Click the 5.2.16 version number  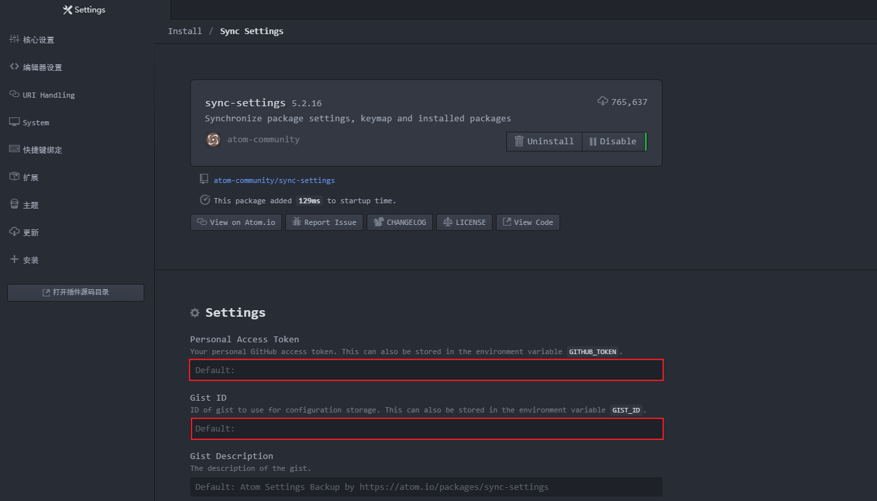click(306, 104)
